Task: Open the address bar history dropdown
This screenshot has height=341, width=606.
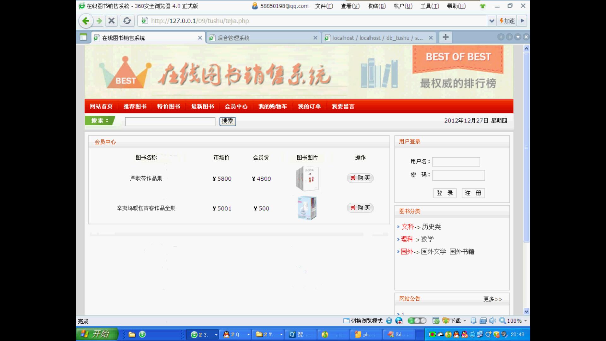Action: tap(491, 21)
